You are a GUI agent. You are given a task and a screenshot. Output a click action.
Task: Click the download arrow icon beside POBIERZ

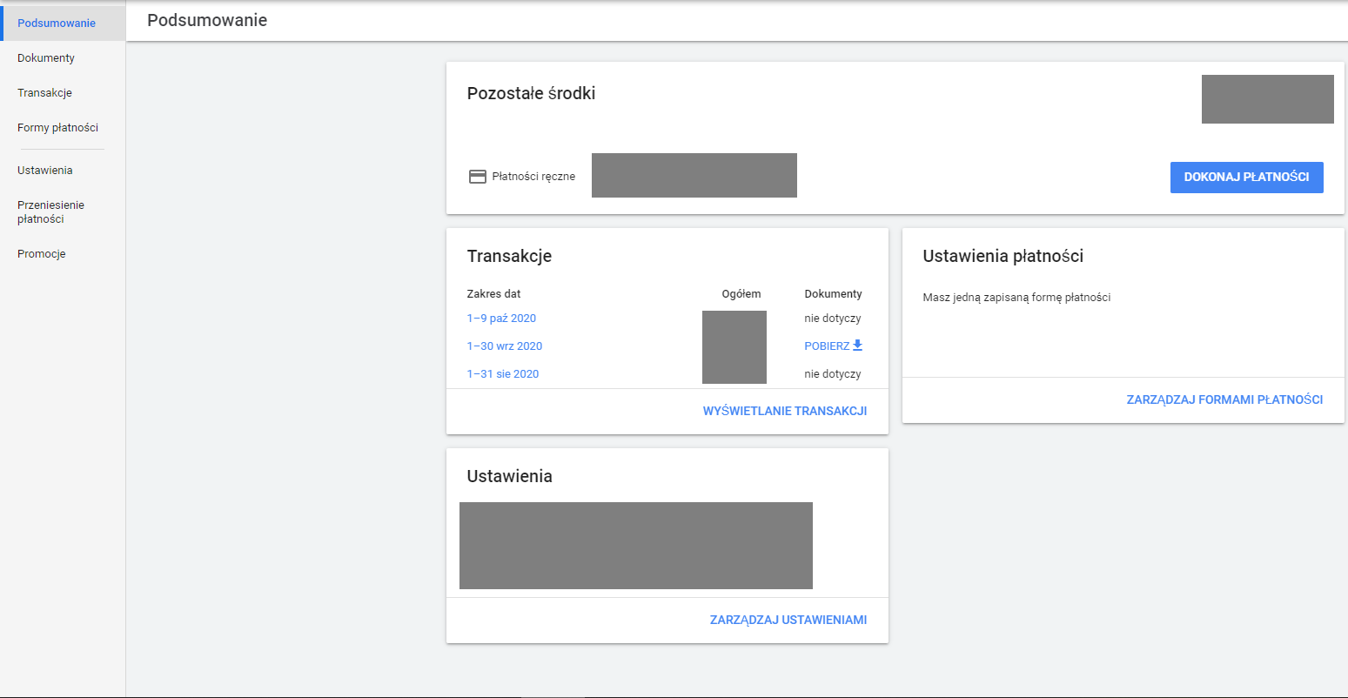coord(857,346)
